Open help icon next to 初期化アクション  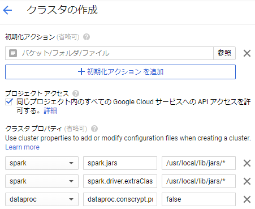pos(87,37)
